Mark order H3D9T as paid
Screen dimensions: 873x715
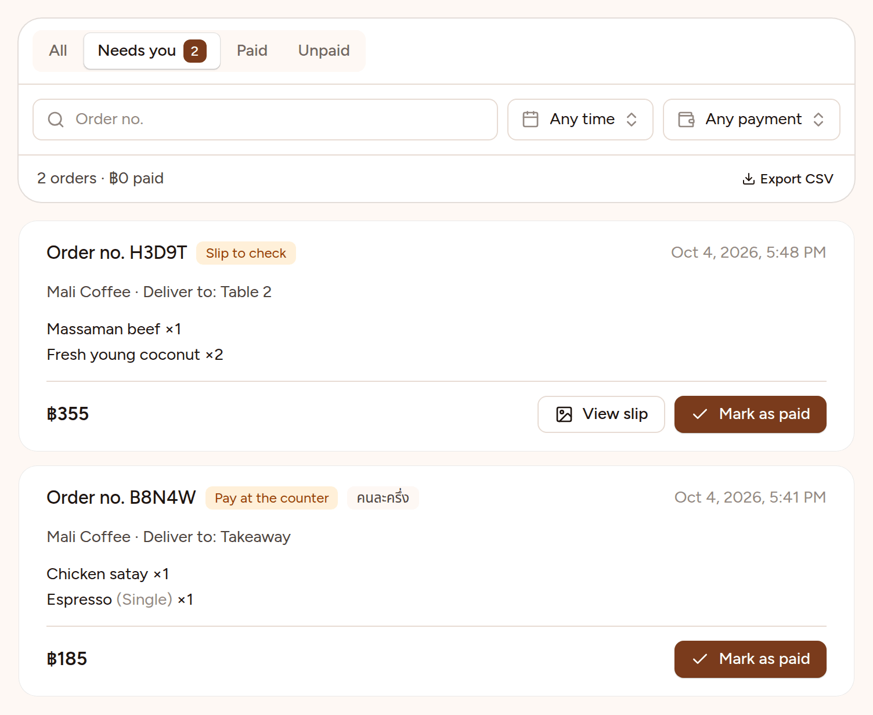[751, 414]
